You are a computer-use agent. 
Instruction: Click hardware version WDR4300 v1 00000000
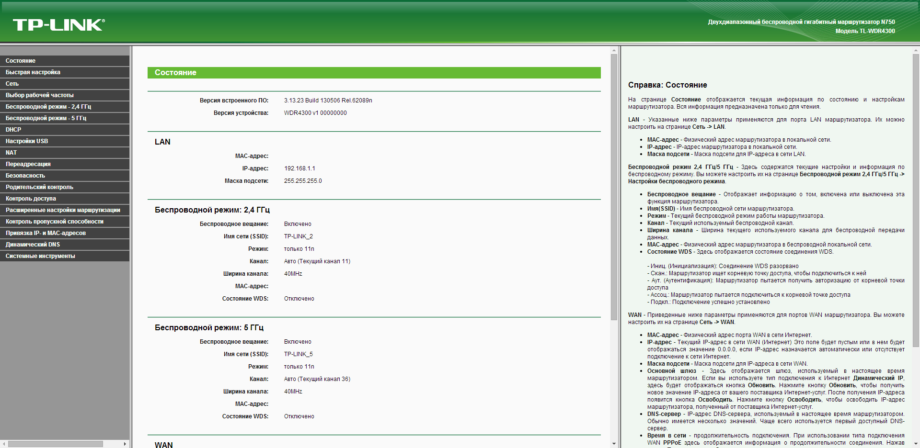(x=315, y=113)
